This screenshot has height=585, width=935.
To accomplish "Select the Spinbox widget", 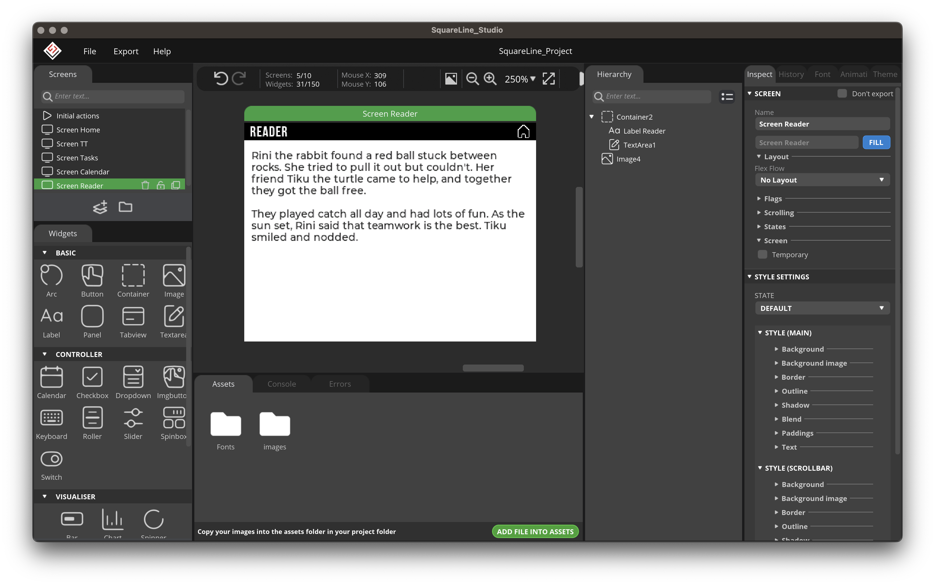I will (x=173, y=423).
